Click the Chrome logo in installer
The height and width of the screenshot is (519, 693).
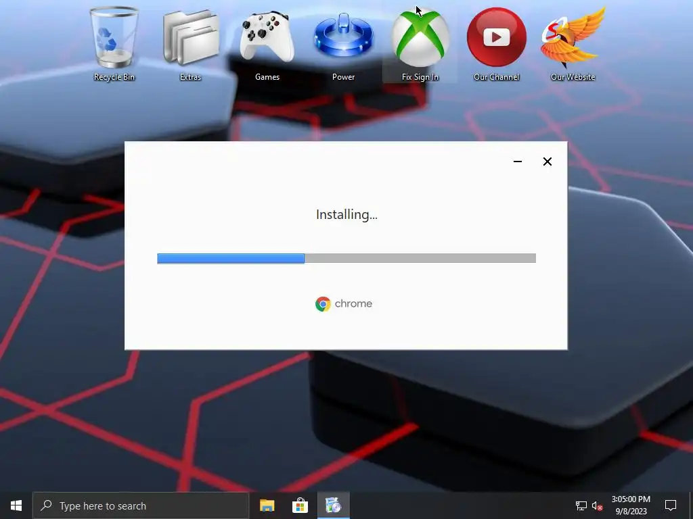coord(323,304)
